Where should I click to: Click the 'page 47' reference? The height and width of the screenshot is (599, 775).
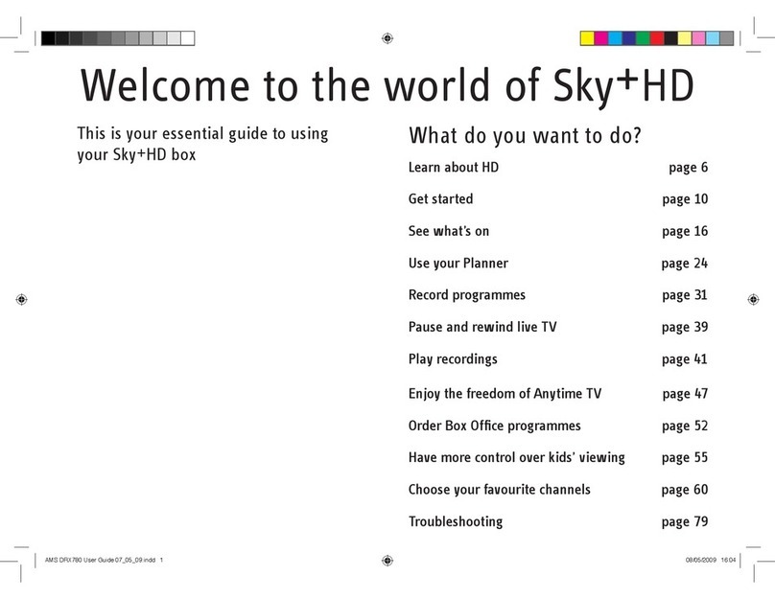[x=685, y=394]
